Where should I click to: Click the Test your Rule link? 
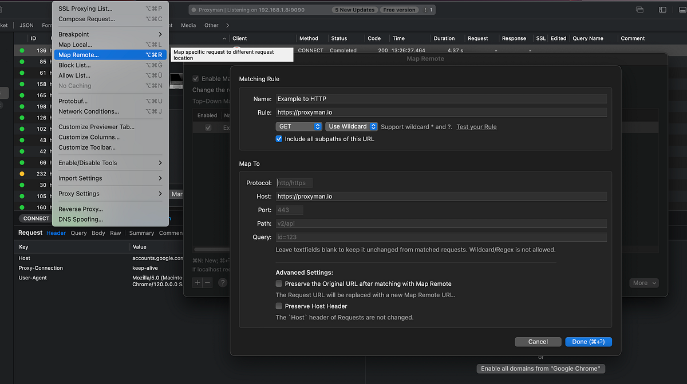pos(476,126)
